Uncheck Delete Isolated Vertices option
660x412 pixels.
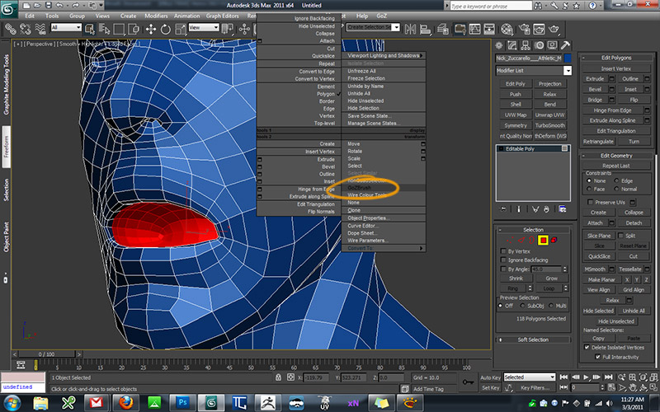pos(588,348)
